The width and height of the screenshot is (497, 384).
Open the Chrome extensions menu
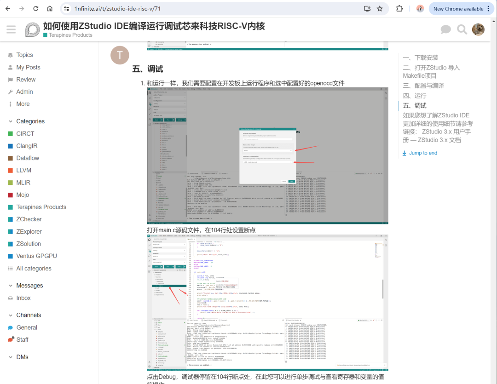pyautogui.click(x=399, y=9)
